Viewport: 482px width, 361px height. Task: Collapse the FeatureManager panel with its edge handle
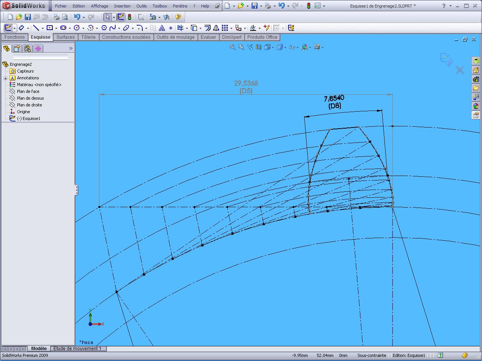click(76, 190)
